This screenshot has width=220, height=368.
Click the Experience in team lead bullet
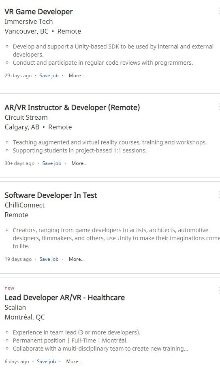(77, 332)
